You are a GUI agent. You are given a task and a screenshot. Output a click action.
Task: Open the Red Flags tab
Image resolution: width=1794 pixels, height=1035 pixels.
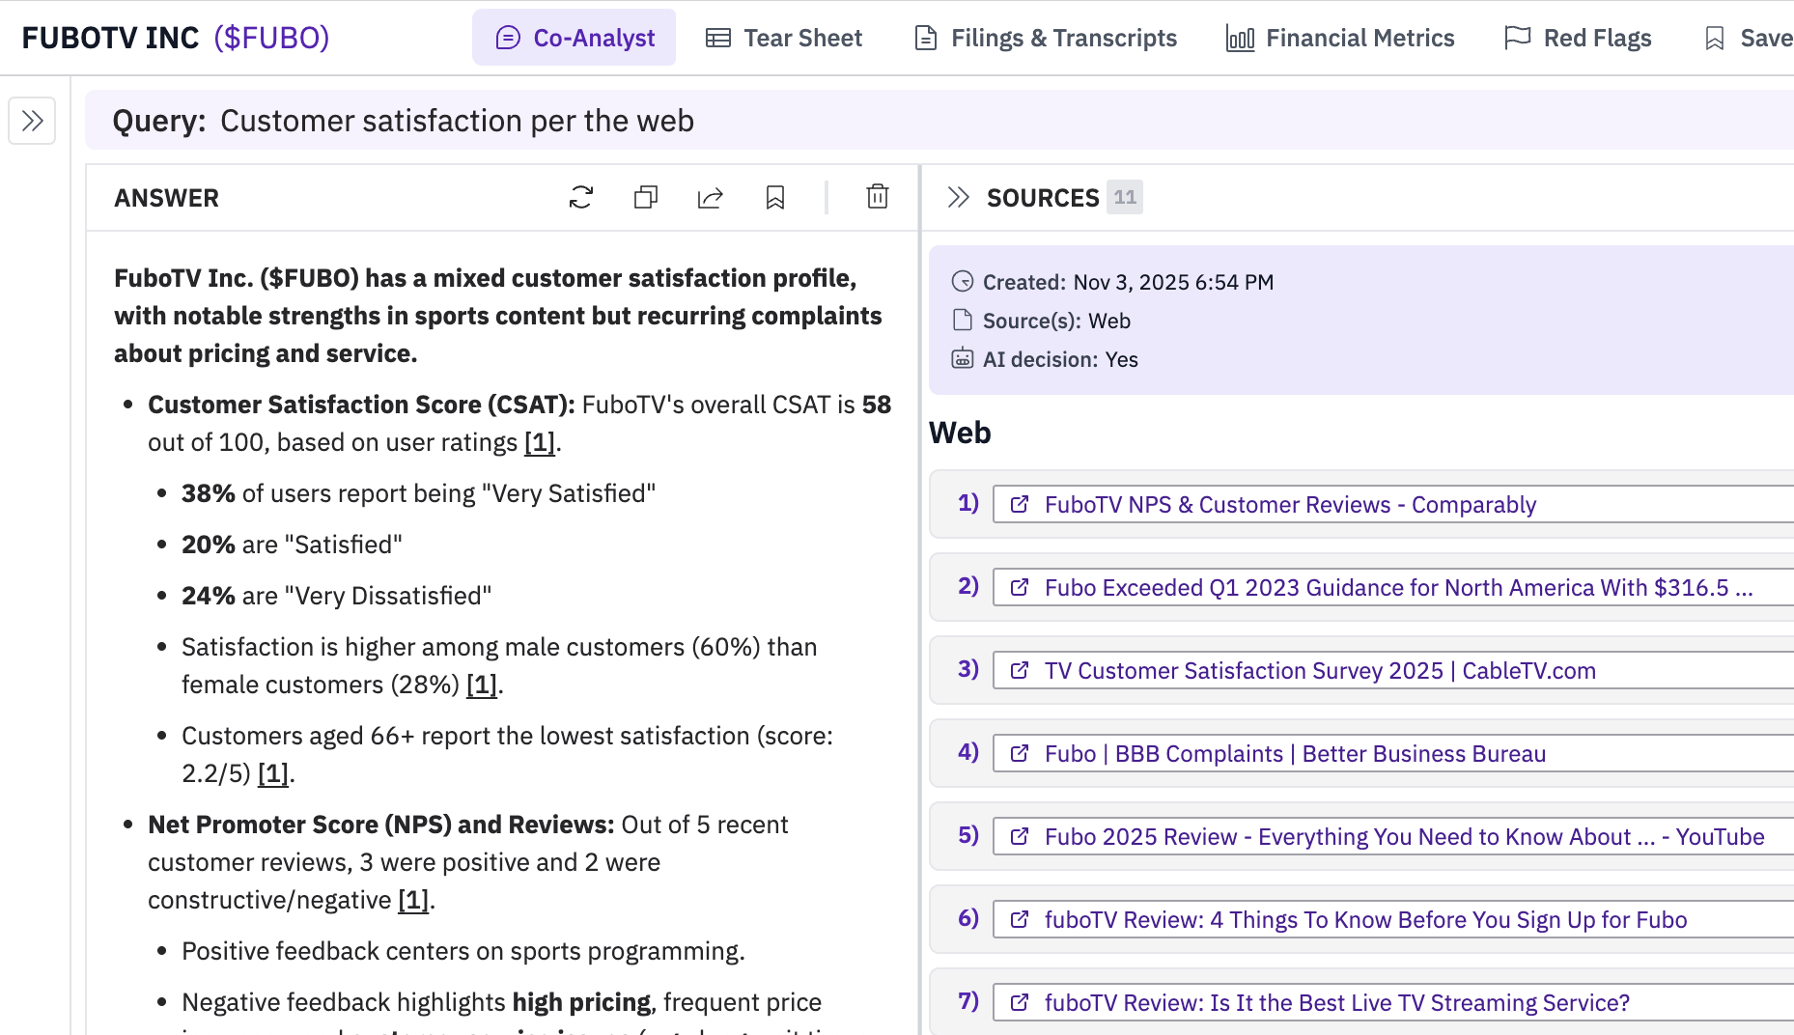click(x=1579, y=38)
